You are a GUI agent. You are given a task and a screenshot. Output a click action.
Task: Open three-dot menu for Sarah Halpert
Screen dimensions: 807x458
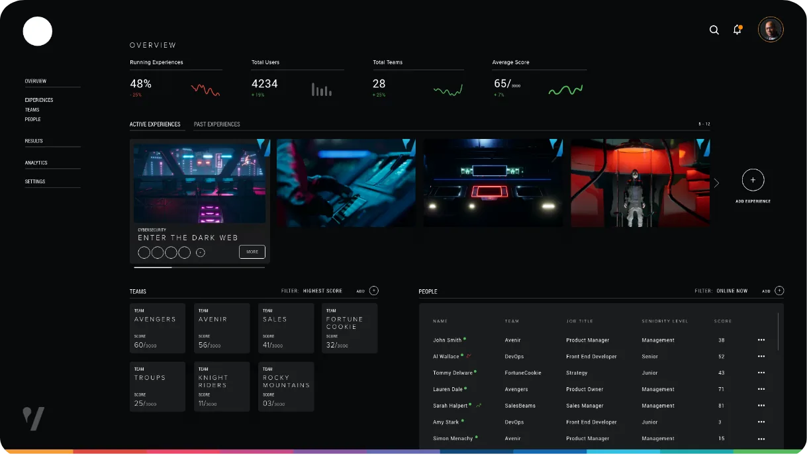click(x=761, y=406)
